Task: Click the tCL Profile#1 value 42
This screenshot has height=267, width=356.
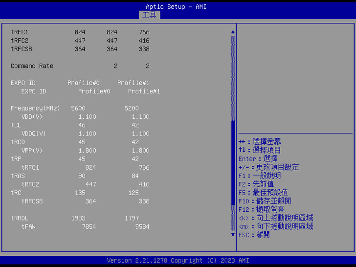Action: (135, 125)
